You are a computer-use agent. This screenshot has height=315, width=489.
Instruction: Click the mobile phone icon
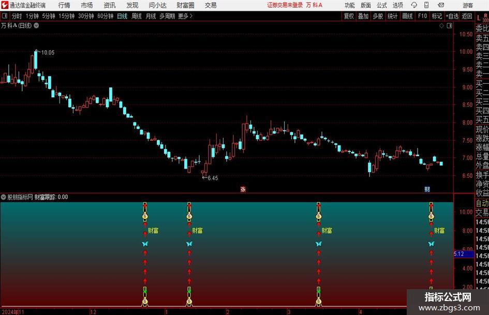tap(426, 5)
